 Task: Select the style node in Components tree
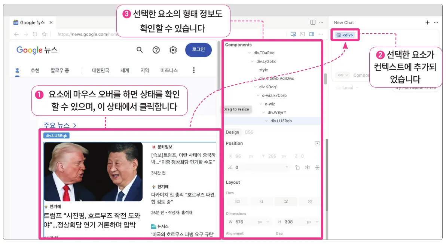[x=263, y=70]
